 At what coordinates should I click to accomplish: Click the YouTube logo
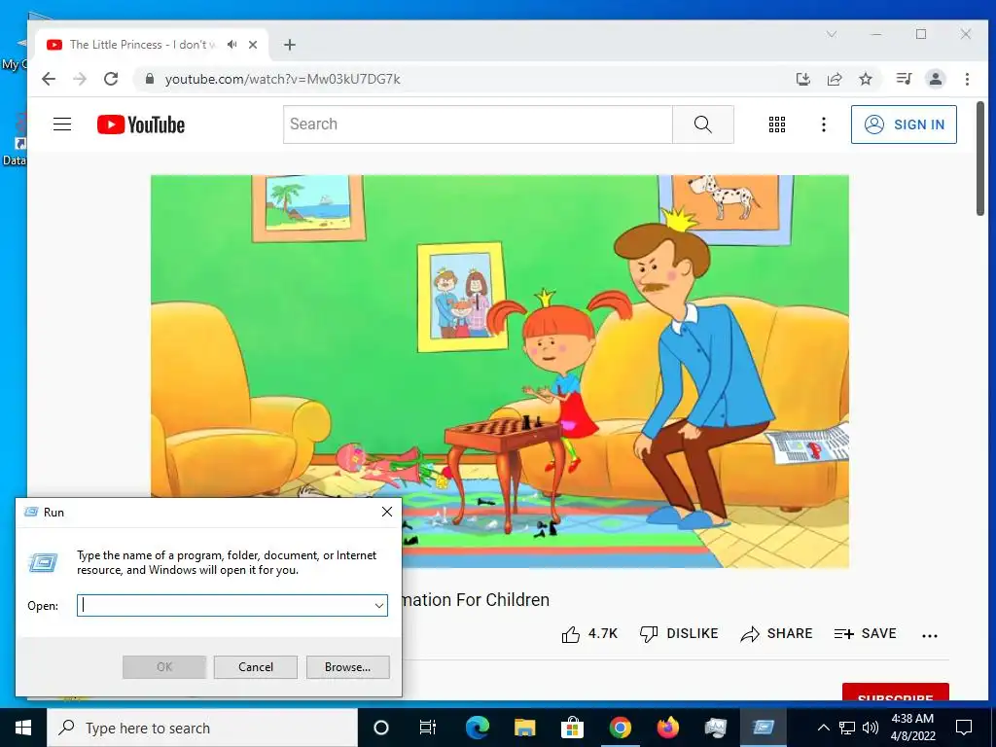141,124
